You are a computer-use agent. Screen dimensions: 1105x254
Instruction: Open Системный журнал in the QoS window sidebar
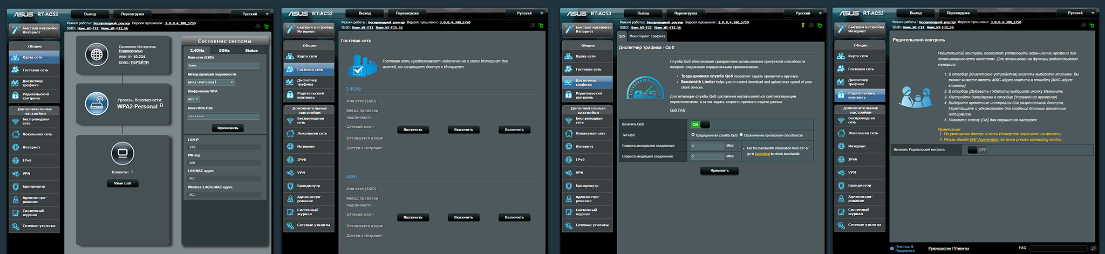587,212
